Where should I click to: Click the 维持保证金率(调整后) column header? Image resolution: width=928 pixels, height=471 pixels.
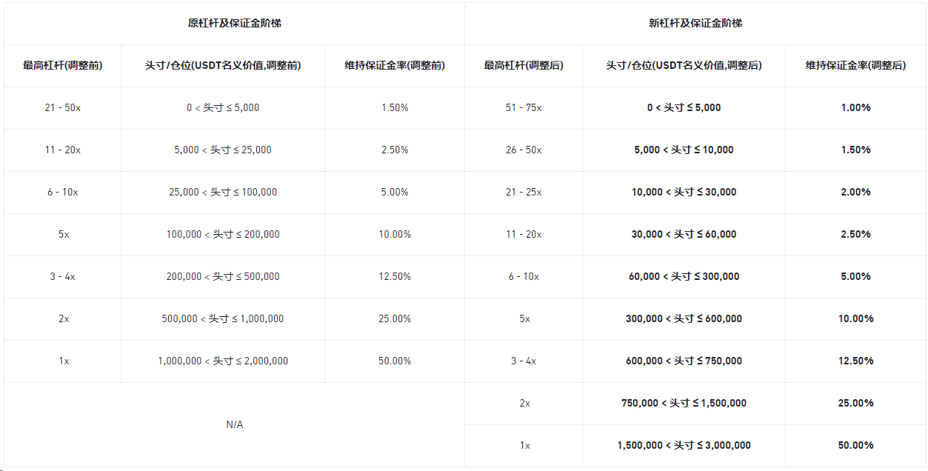[x=855, y=65]
